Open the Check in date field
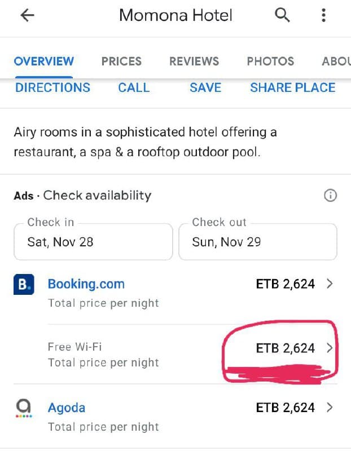This screenshot has height=451, width=351. pyautogui.click(x=93, y=242)
